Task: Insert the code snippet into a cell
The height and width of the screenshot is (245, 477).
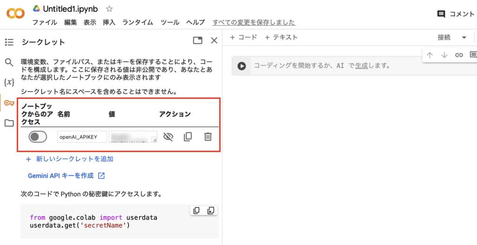Action: coord(211,211)
